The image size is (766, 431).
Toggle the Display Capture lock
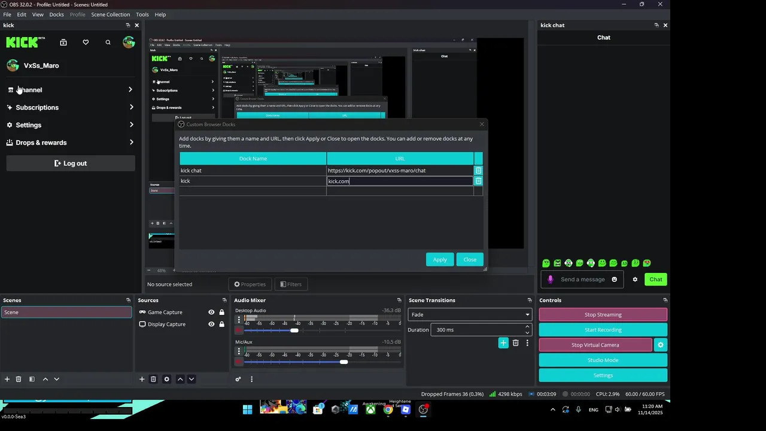coord(221,324)
